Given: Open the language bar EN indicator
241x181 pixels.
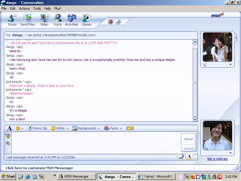Looking at the screenshot, I should tap(181, 177).
